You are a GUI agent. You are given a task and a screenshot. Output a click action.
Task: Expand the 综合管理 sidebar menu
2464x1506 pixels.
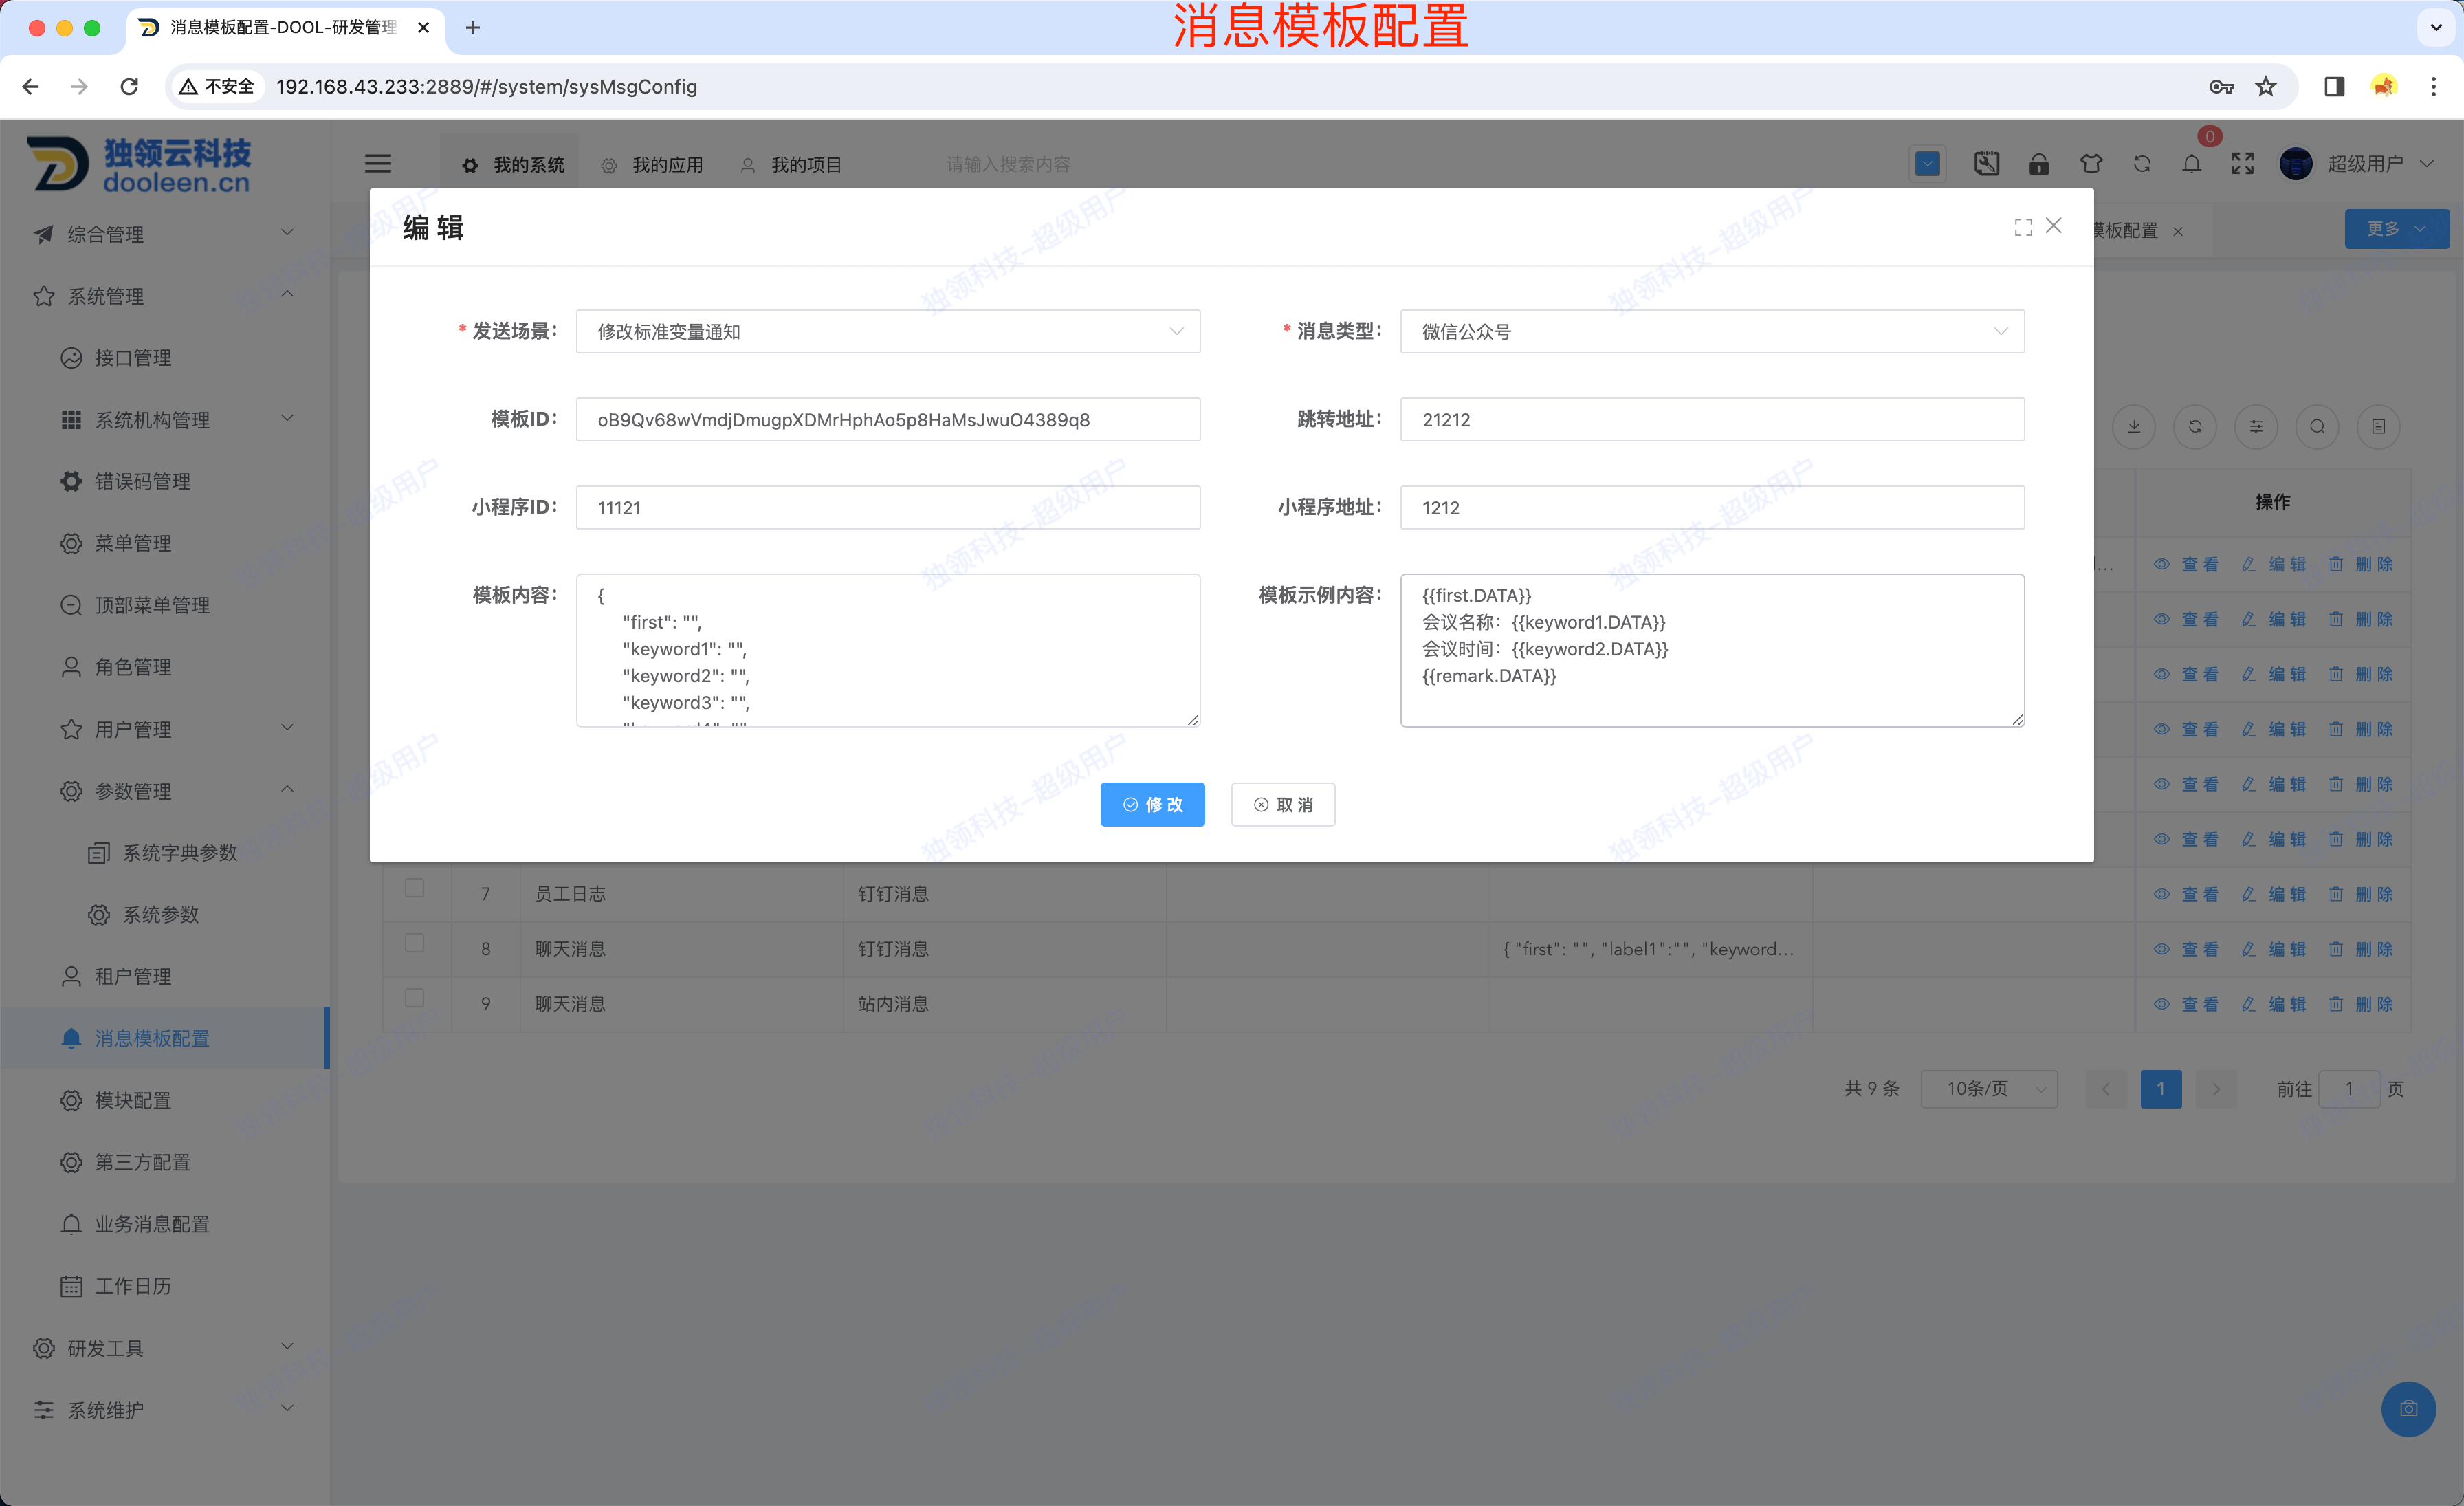pyautogui.click(x=165, y=234)
